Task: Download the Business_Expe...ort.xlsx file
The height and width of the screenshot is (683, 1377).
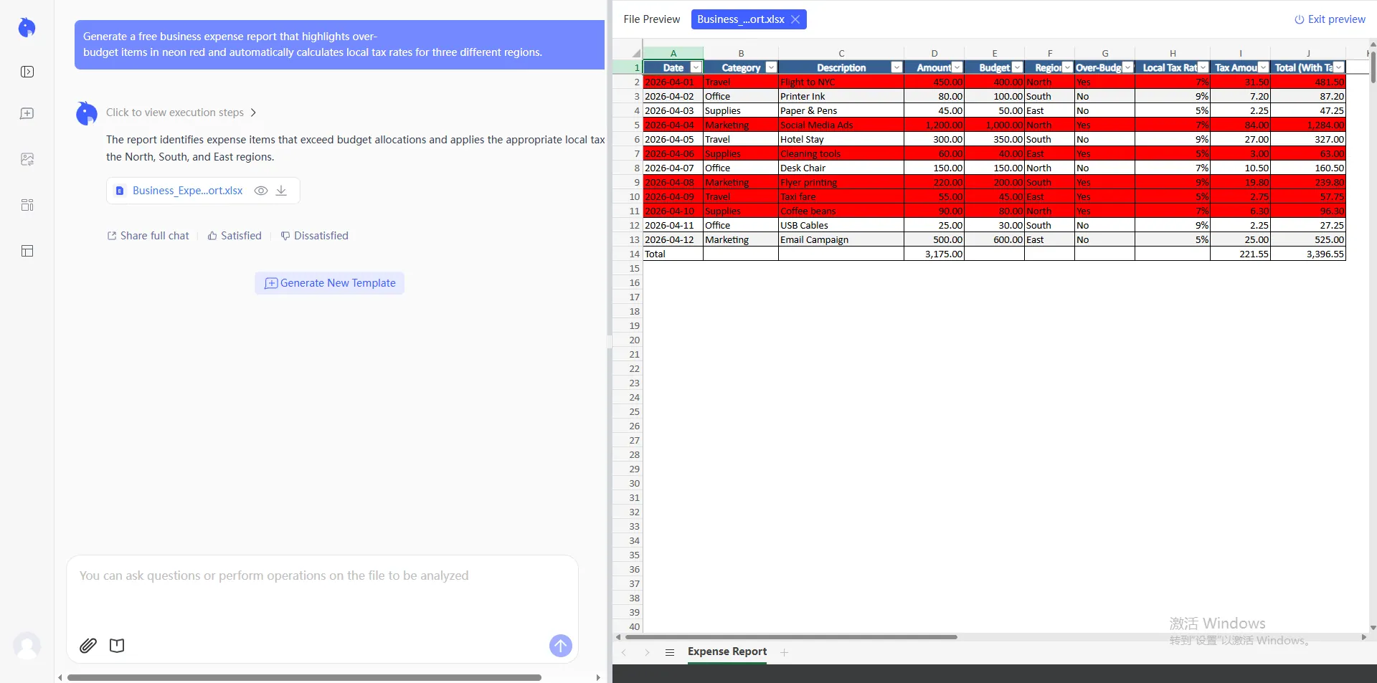Action: [x=281, y=191]
